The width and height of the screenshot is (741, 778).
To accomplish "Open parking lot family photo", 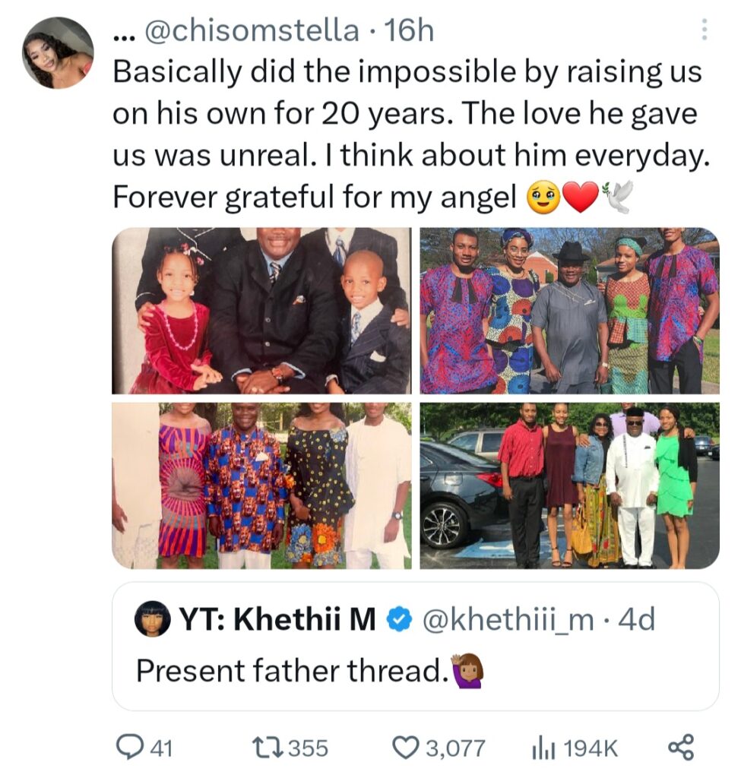I will 569,485.
